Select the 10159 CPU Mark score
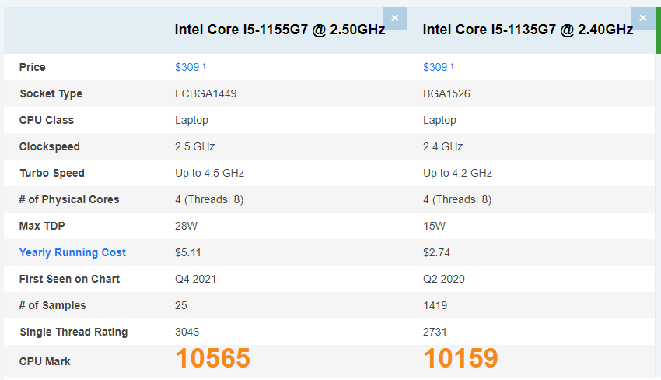Image resolution: width=661 pixels, height=380 pixels. (x=460, y=358)
